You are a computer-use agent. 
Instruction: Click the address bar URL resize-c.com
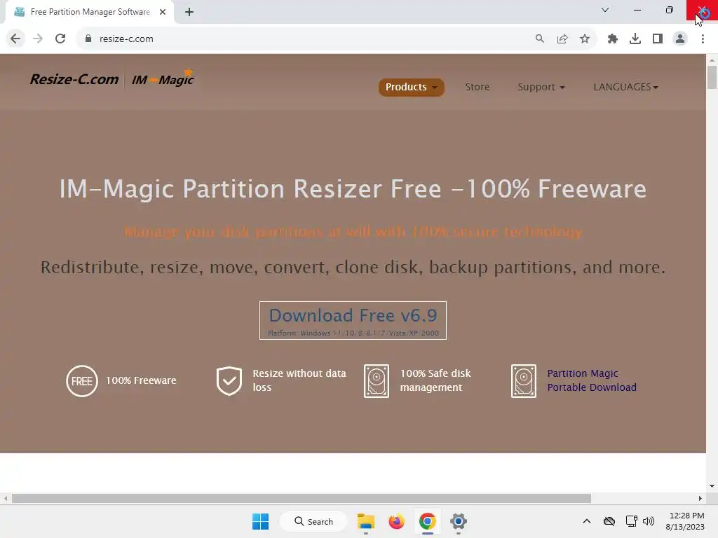click(x=126, y=39)
